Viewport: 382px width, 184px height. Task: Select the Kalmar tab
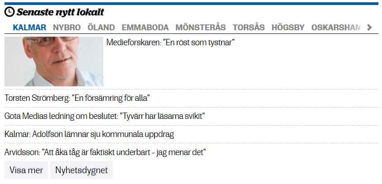(x=29, y=27)
